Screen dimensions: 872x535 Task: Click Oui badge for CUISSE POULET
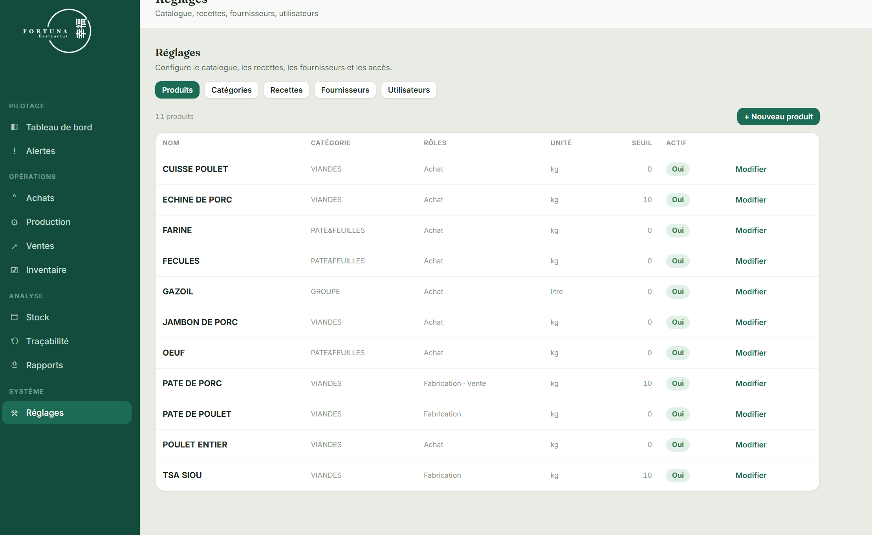pyautogui.click(x=678, y=169)
